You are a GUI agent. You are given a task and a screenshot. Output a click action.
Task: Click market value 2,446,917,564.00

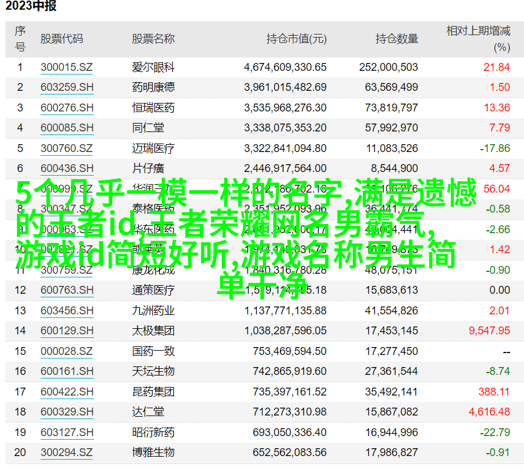click(x=285, y=168)
